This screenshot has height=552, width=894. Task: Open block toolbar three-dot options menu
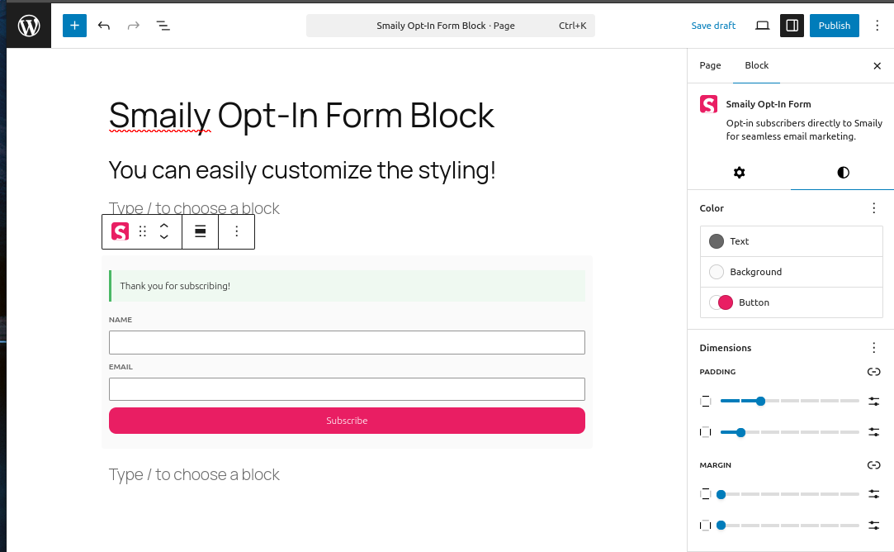tap(237, 232)
